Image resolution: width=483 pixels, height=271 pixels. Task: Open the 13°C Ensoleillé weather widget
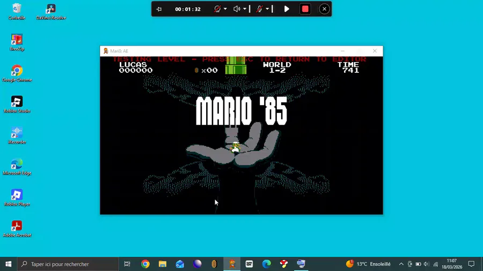click(368, 264)
